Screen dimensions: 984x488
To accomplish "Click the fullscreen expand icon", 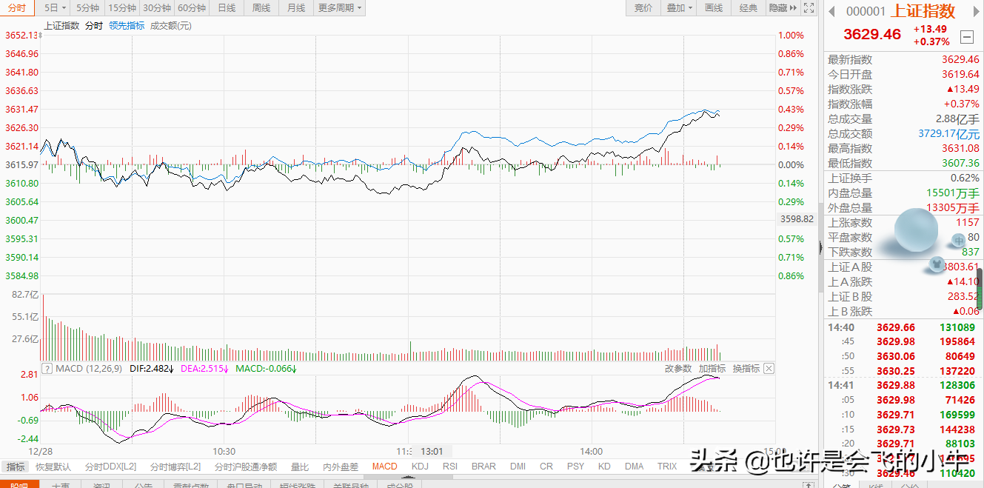I will pos(809,8).
